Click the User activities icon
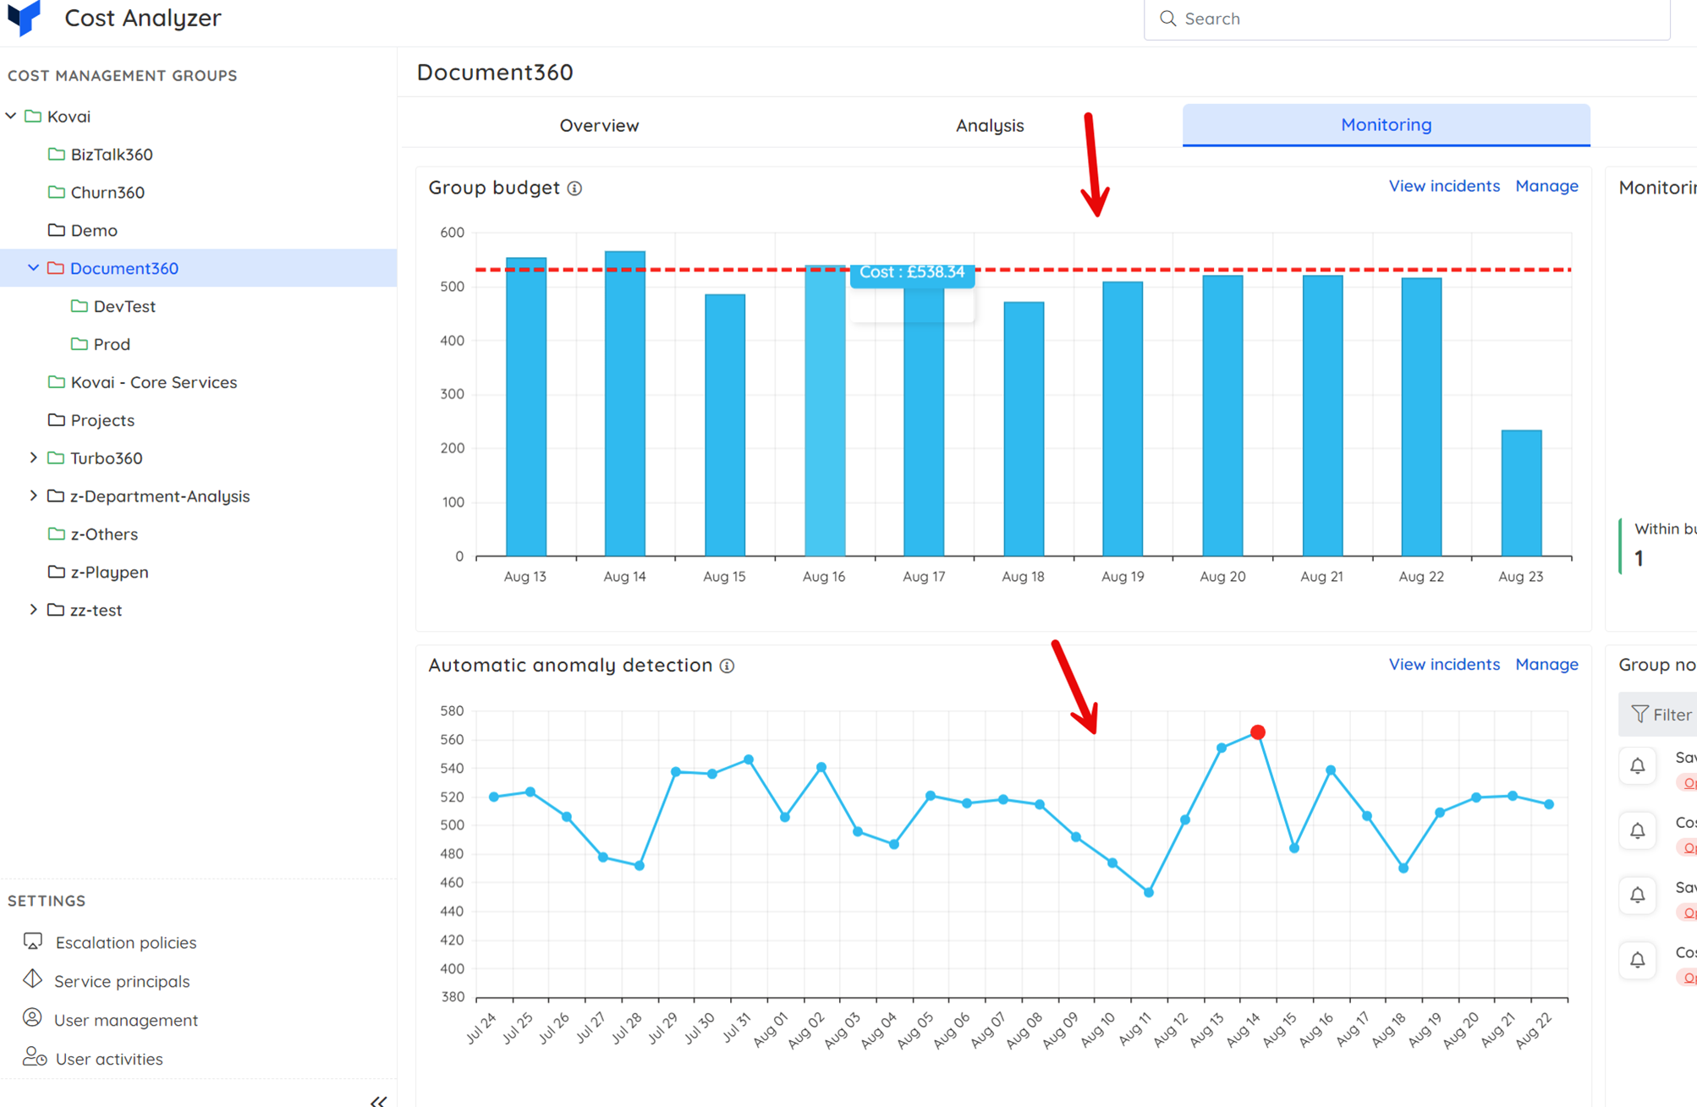This screenshot has width=1697, height=1107. (34, 1057)
